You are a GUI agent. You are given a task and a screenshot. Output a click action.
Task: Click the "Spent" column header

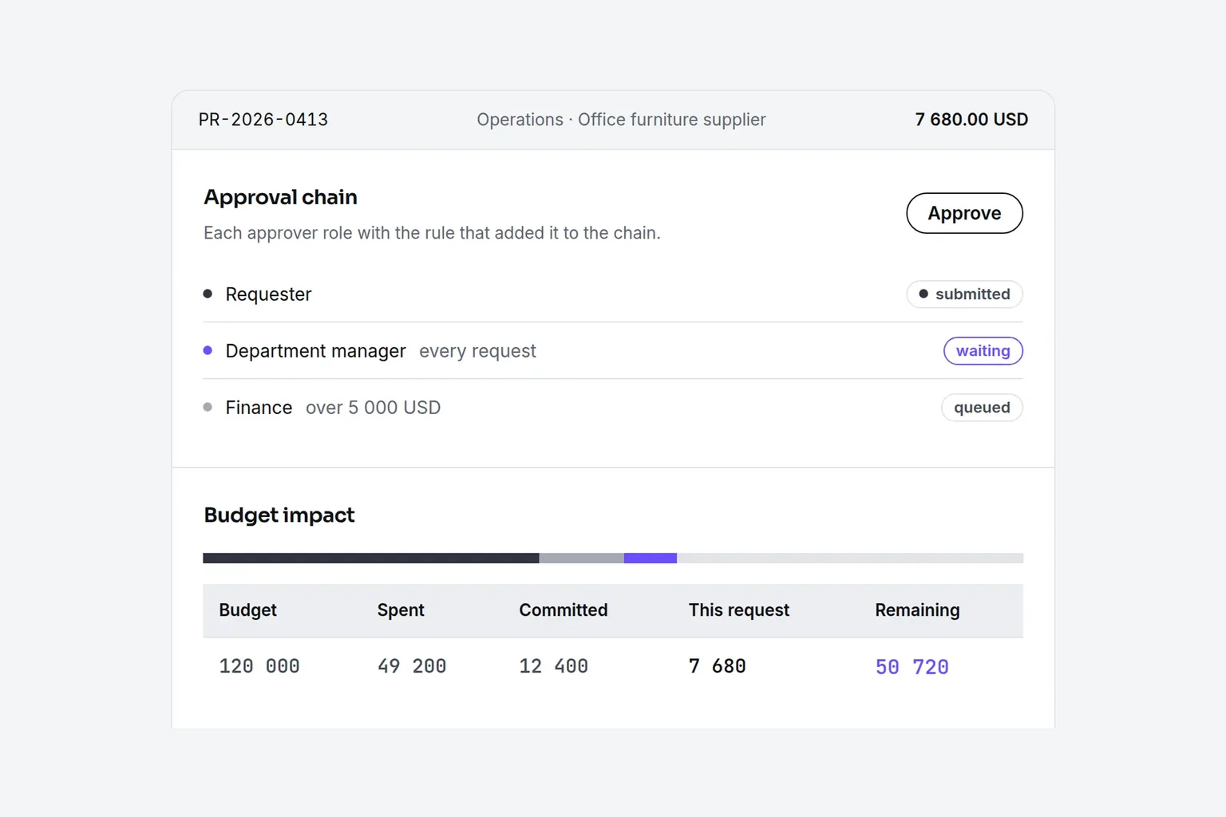(x=401, y=610)
